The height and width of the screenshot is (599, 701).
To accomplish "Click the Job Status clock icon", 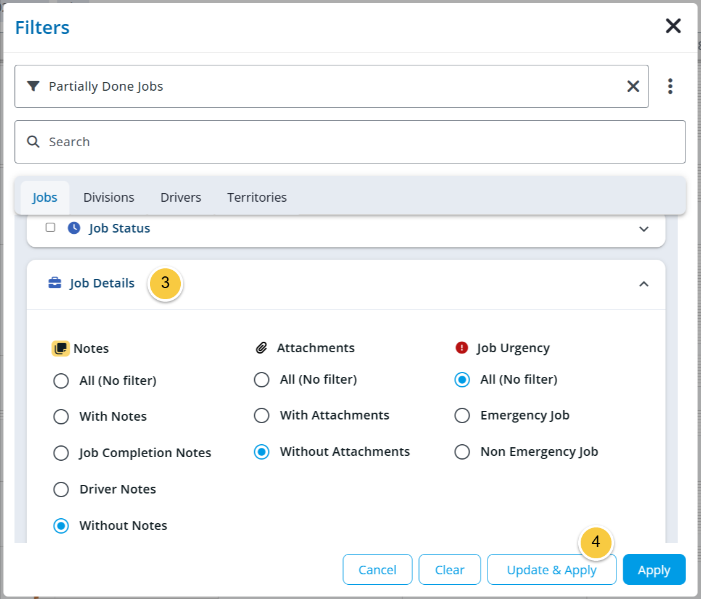I will coord(74,228).
